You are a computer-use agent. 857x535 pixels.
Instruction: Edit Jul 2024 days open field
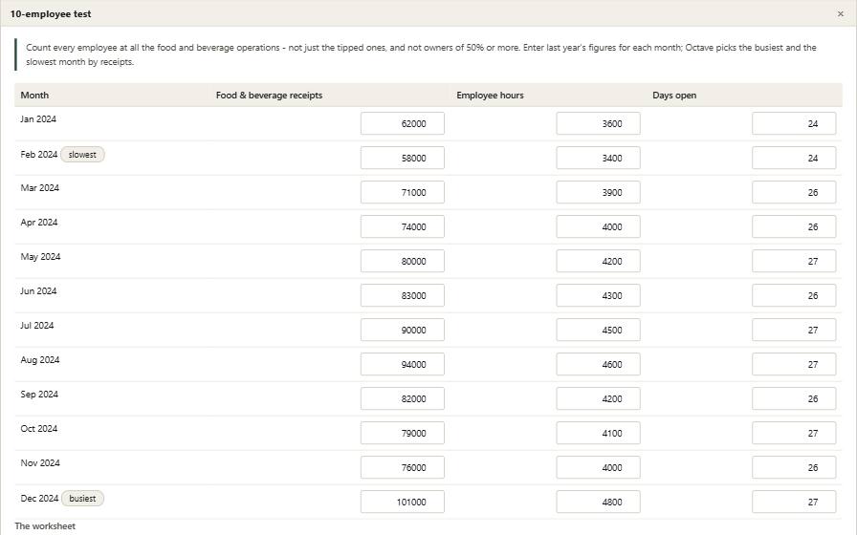(794, 330)
